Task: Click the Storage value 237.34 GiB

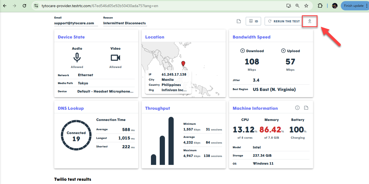Action: point(262,155)
